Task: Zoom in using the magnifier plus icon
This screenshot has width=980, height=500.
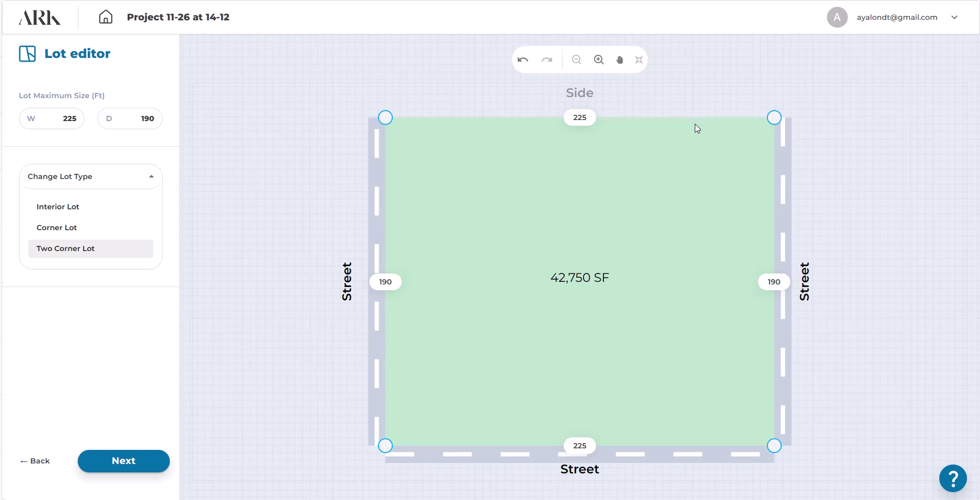Action: click(x=599, y=60)
